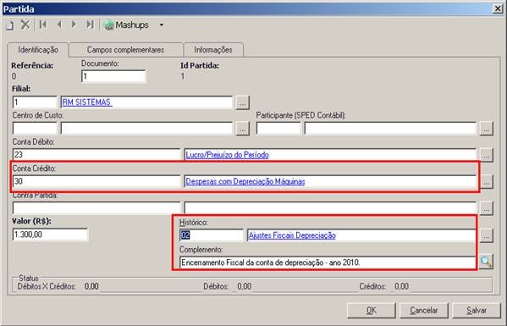
Task: Open the RM SISTEMAS link
Action: [87, 102]
